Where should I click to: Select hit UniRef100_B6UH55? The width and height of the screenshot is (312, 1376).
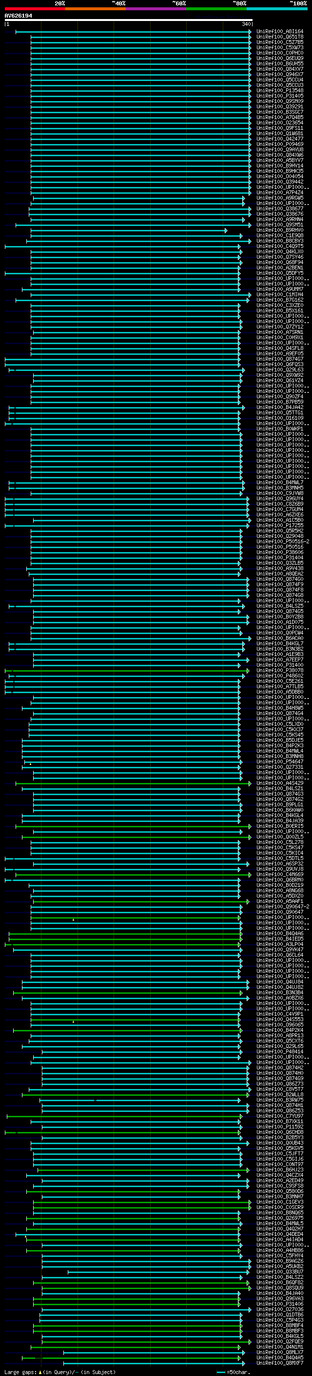279,63
